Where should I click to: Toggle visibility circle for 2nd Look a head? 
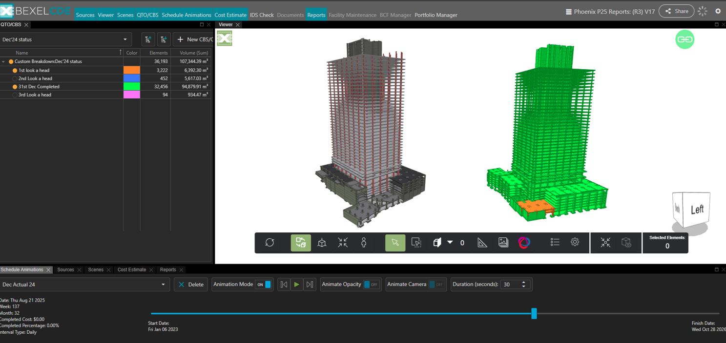pos(15,78)
